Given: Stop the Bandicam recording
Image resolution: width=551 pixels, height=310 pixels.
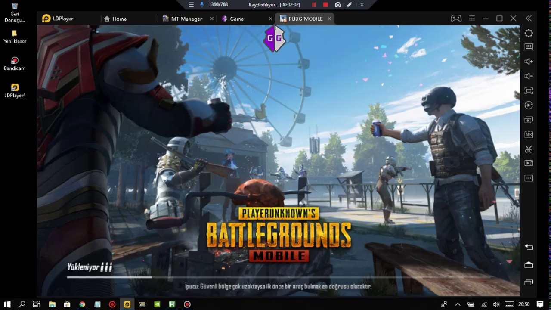Looking at the screenshot, I should pyautogui.click(x=325, y=5).
